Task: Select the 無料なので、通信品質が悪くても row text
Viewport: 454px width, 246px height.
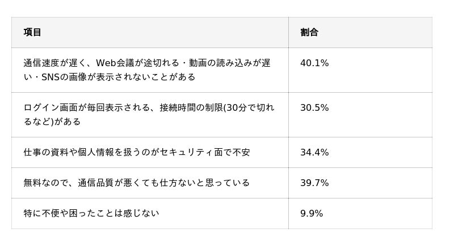Action: 137,183
